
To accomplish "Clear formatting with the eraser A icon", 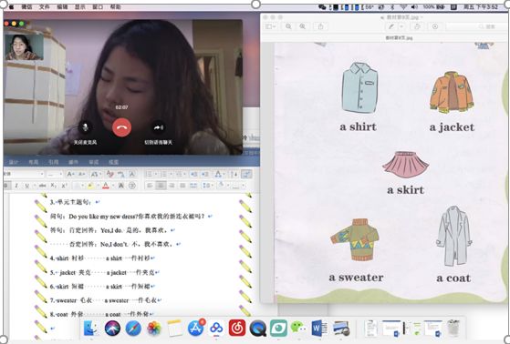I will [x=109, y=174].
